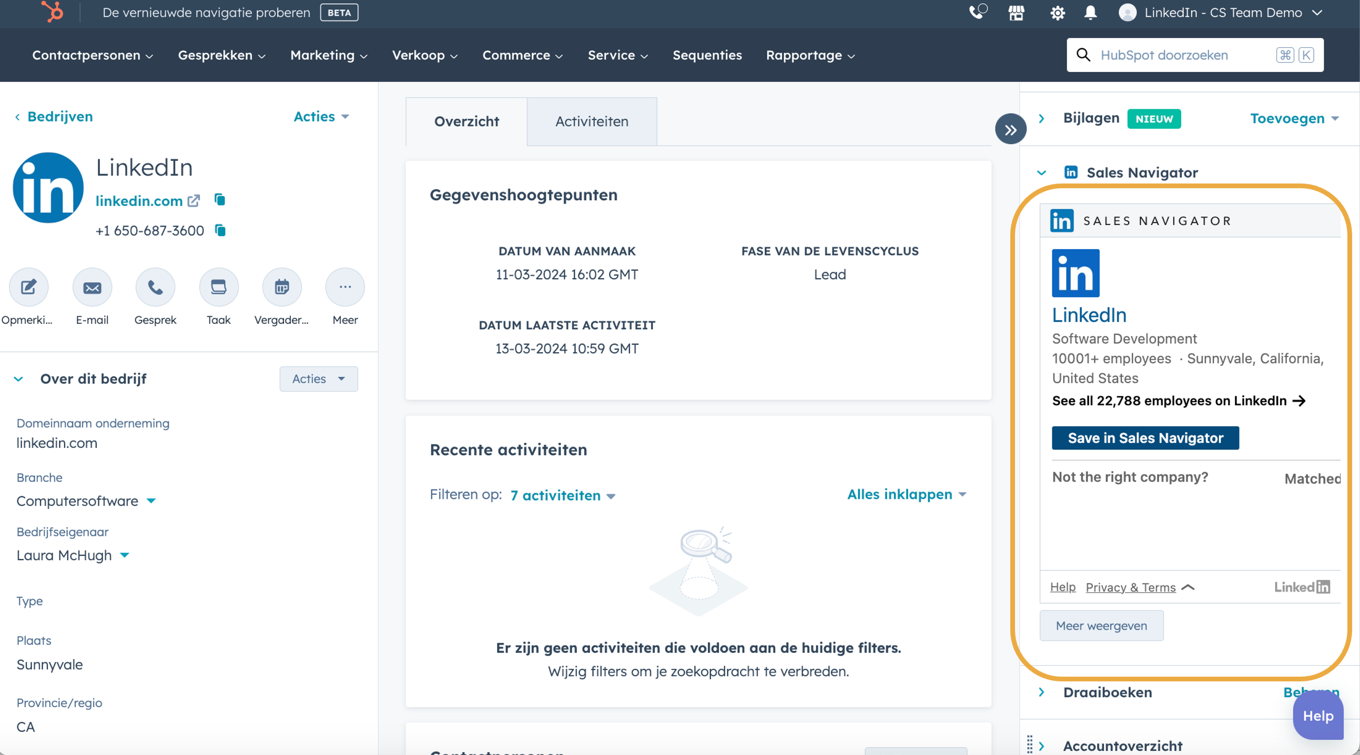Open the Sales Navigator Help link
This screenshot has height=755, width=1360.
click(x=1062, y=587)
